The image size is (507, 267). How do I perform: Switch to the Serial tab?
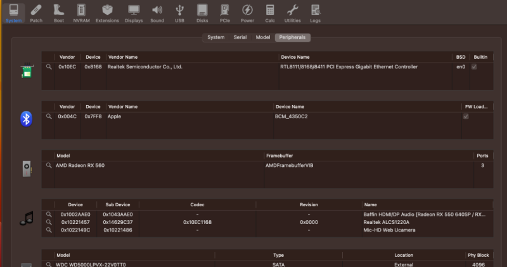(240, 37)
